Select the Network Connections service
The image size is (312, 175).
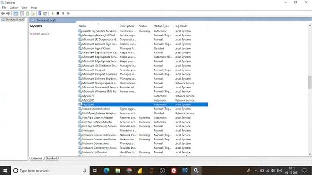click(x=143, y=143)
